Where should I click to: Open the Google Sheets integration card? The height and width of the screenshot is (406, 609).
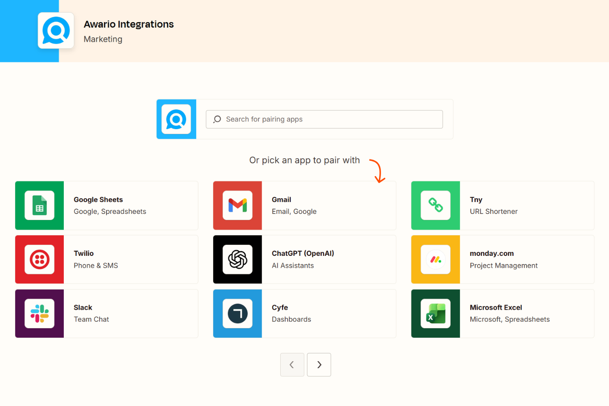123,206
